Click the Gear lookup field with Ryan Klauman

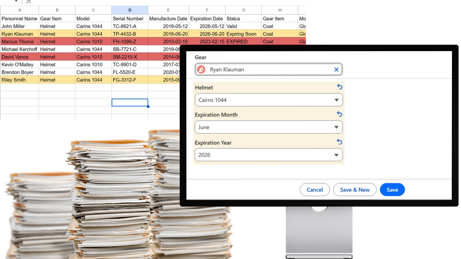[x=268, y=69]
